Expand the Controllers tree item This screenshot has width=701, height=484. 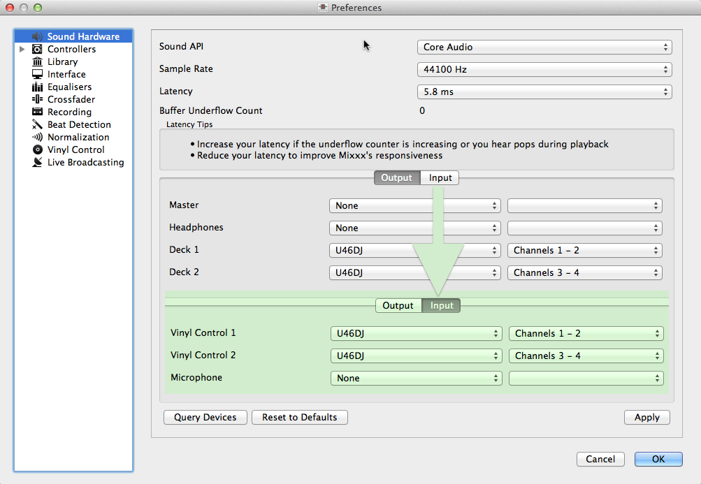22,50
